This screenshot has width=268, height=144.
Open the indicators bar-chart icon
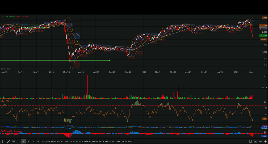click(256, 141)
